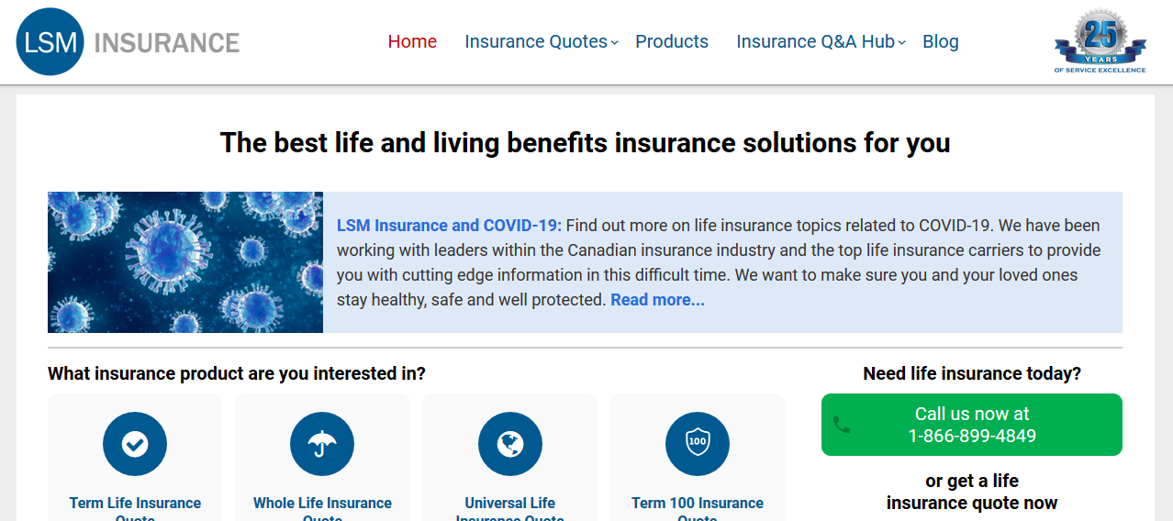Open the Insurance Q&A Hub menu
Viewport: 1173px width, 521px height.
(x=815, y=41)
